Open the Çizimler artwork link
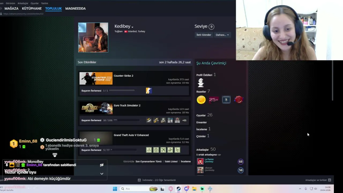 coord(203,136)
